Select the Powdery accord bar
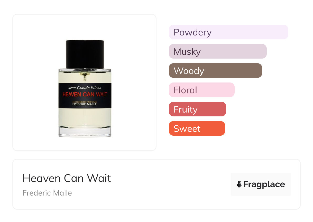The width and height of the screenshot is (313, 222). tap(228, 32)
